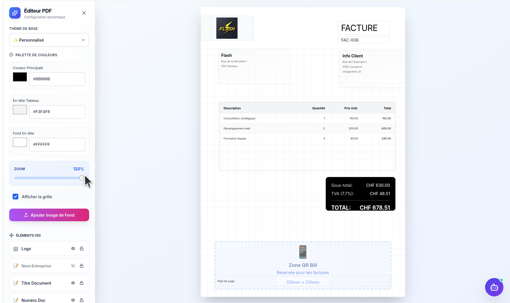The image size is (510, 303).
Task: Lock the Nom Entreprise element
Action: coord(82,266)
